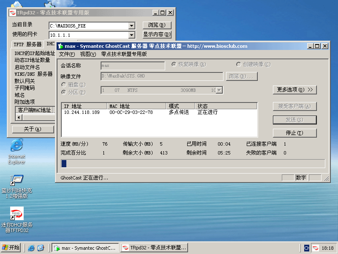Expand the 更多选项 options panel
338x254 pixels.
(294, 90)
